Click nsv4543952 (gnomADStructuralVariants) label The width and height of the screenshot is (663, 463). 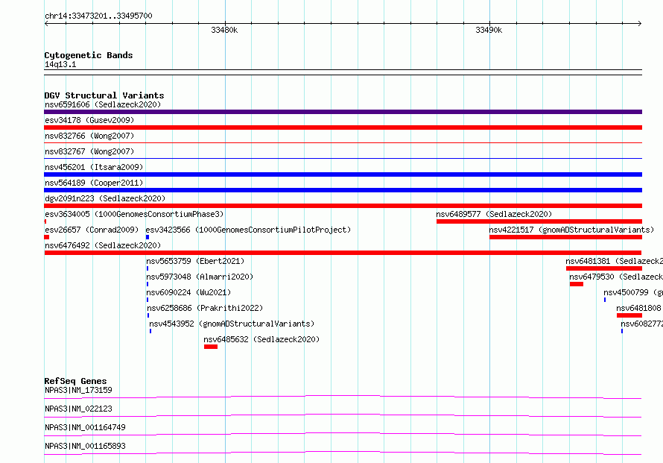pyautogui.click(x=232, y=324)
